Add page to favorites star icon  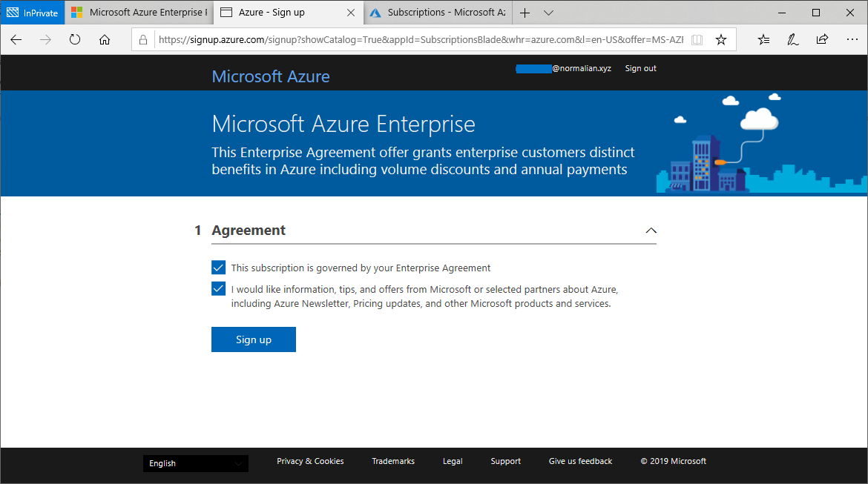tap(721, 40)
